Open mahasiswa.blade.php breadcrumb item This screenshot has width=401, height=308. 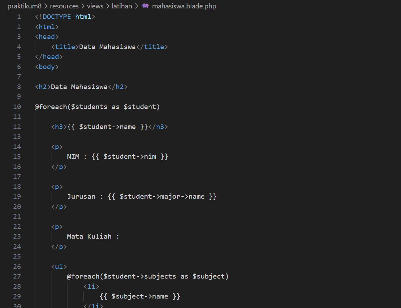tap(184, 6)
